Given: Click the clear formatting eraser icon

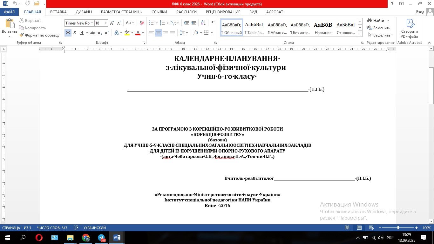Looking at the screenshot, I should [x=142, y=23].
